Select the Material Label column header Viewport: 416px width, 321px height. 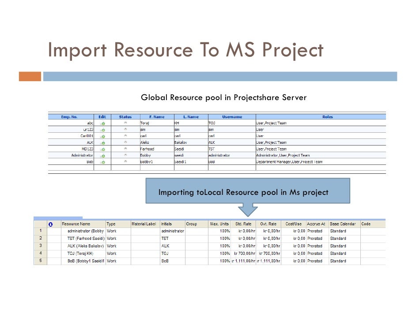(x=145, y=224)
